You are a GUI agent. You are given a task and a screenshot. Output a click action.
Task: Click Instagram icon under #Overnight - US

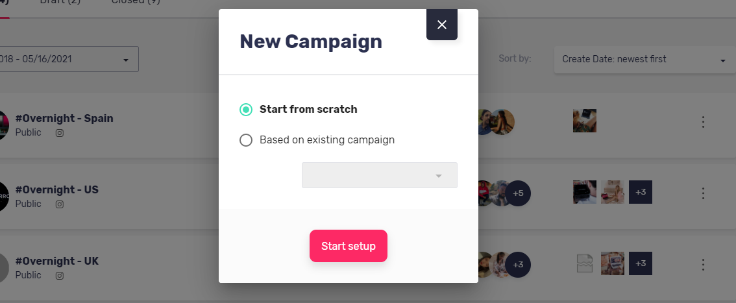60,204
